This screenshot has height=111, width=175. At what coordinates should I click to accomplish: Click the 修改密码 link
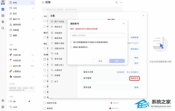coord(134,49)
